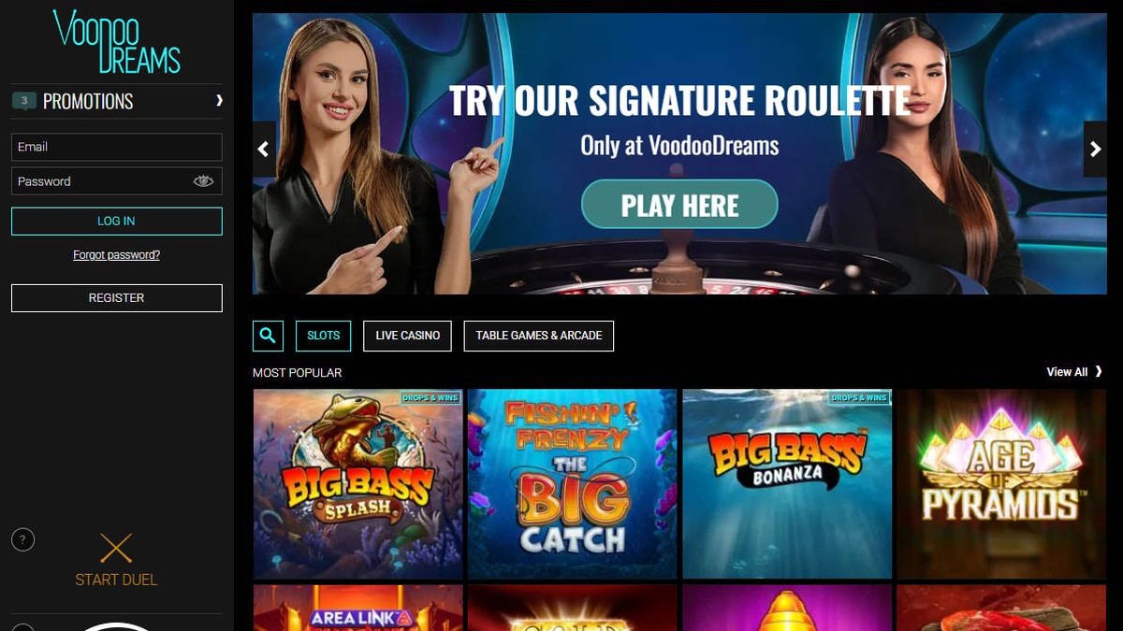Click the Register button

point(117,297)
